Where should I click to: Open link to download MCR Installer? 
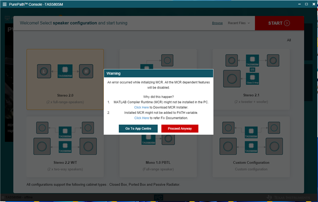pos(141,107)
